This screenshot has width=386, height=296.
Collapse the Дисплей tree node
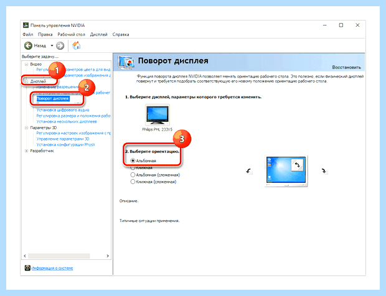tap(26, 81)
